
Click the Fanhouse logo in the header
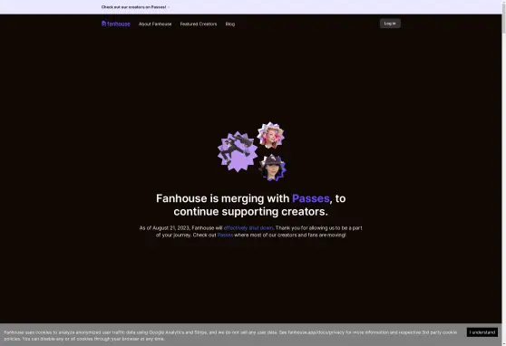[x=116, y=24]
